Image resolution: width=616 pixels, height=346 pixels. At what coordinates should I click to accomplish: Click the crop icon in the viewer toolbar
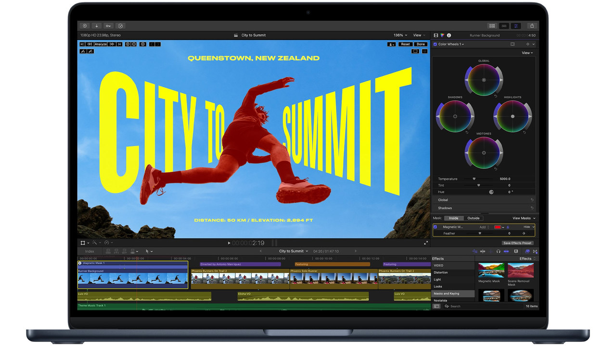click(83, 242)
